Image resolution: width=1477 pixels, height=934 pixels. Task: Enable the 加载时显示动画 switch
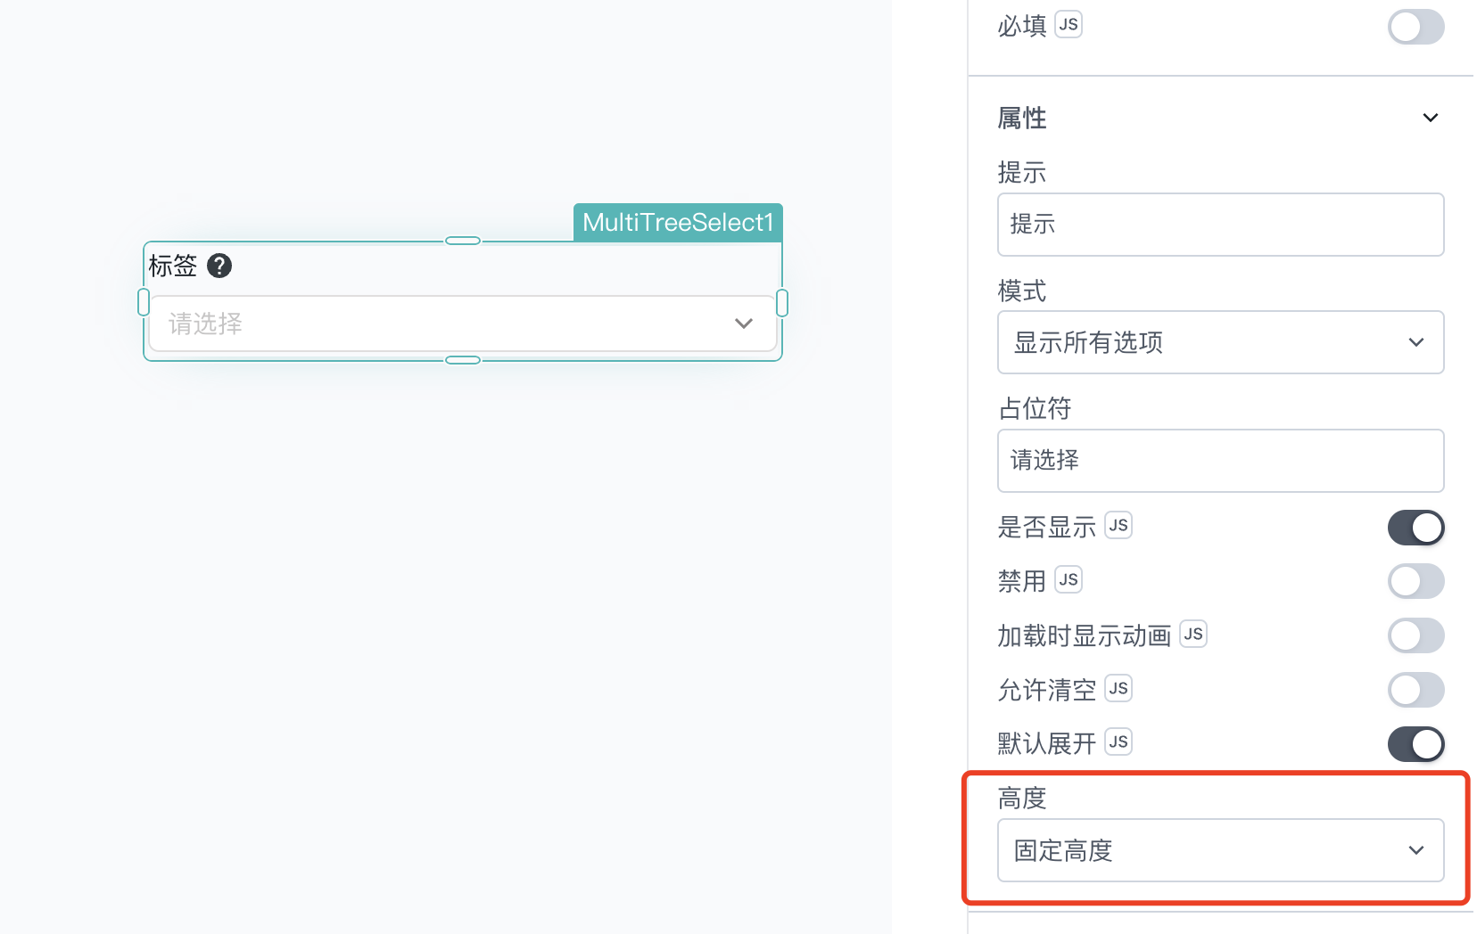pyautogui.click(x=1415, y=636)
